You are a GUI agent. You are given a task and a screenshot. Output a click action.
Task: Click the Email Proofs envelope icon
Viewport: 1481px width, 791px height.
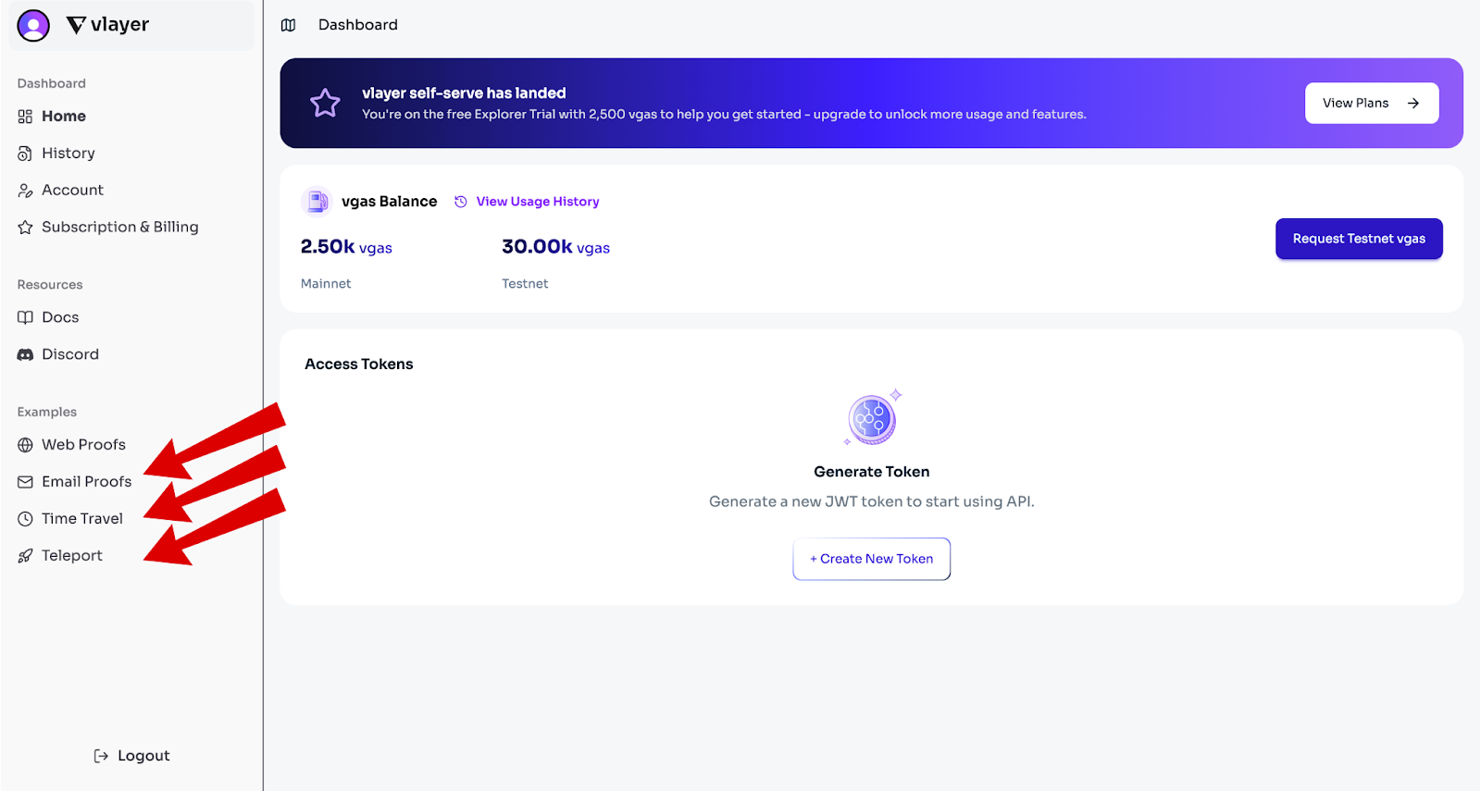(x=25, y=482)
